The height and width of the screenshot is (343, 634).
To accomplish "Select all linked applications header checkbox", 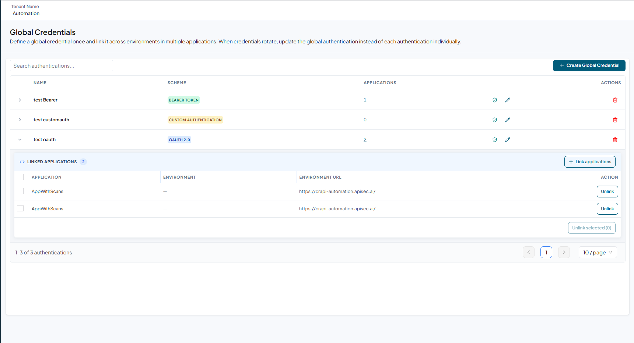I will [x=20, y=177].
